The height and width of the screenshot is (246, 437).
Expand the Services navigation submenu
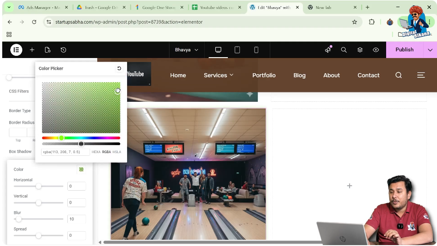click(x=218, y=75)
